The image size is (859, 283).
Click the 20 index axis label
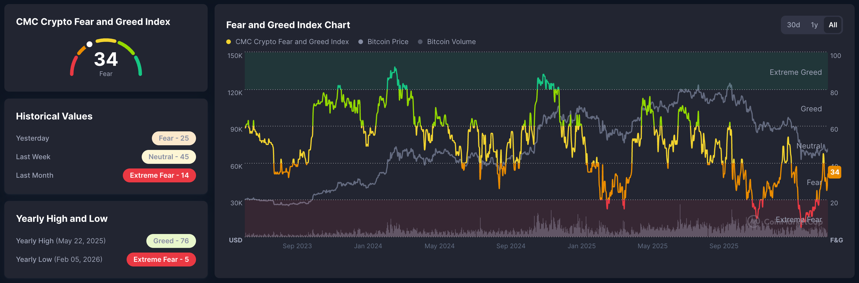834,203
